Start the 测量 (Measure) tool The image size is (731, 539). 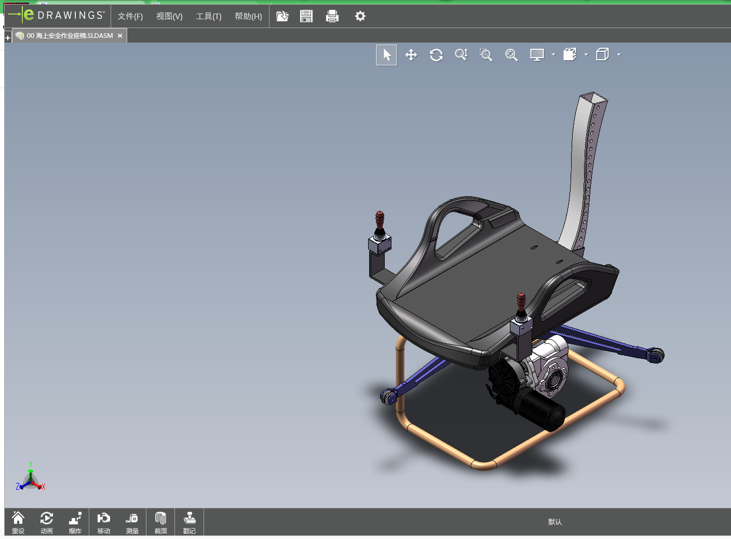point(132,522)
